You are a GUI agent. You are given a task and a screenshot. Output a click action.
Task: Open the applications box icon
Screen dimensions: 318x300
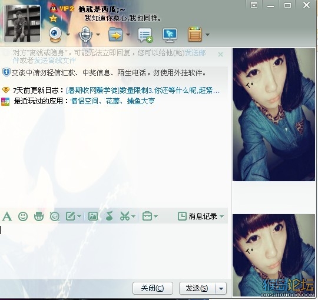195,35
